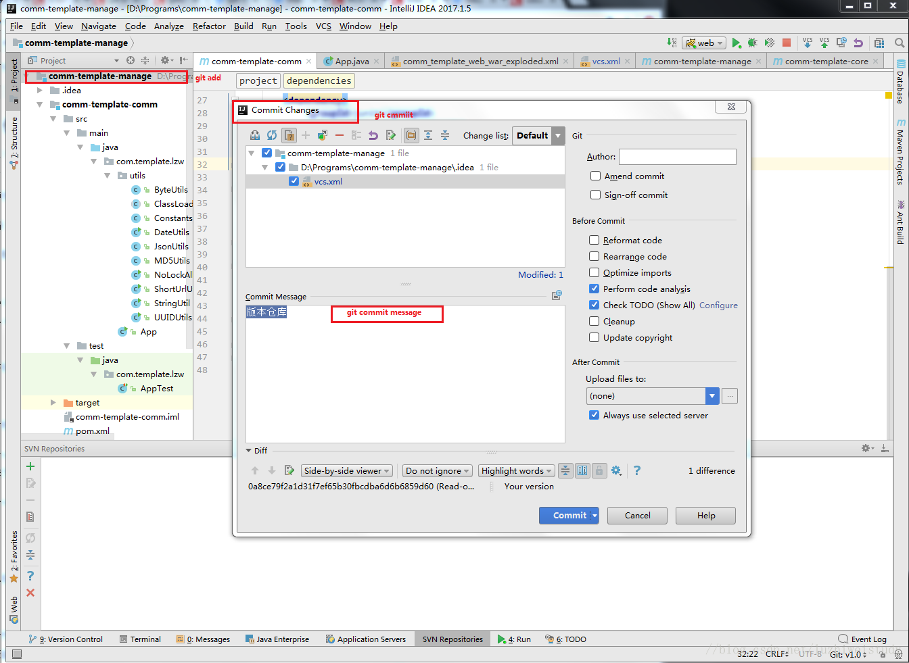Stop the running process
Image resolution: width=909 pixels, height=663 pixels.
[787, 43]
